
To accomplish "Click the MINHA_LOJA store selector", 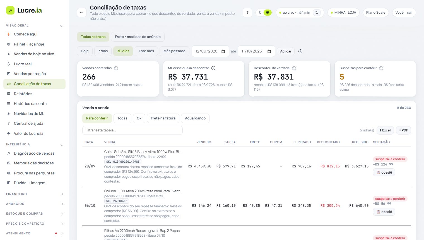I will tap(343, 13).
